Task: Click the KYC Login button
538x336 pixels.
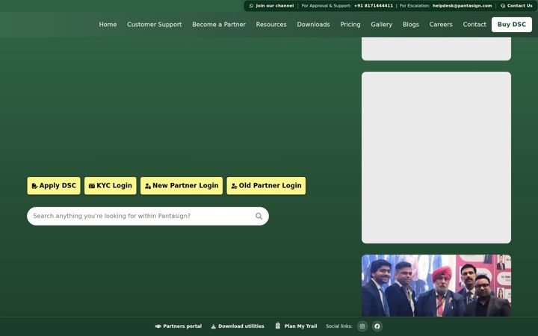Action: [110, 185]
